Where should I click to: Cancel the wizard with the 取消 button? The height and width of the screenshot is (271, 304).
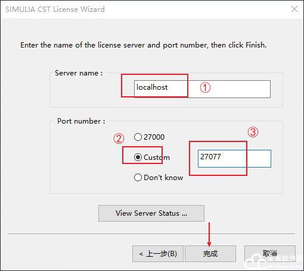tap(270, 254)
